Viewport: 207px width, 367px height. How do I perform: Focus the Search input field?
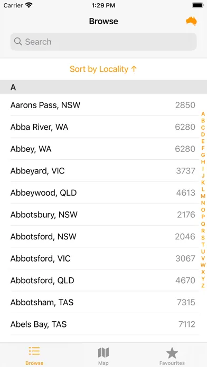click(103, 42)
